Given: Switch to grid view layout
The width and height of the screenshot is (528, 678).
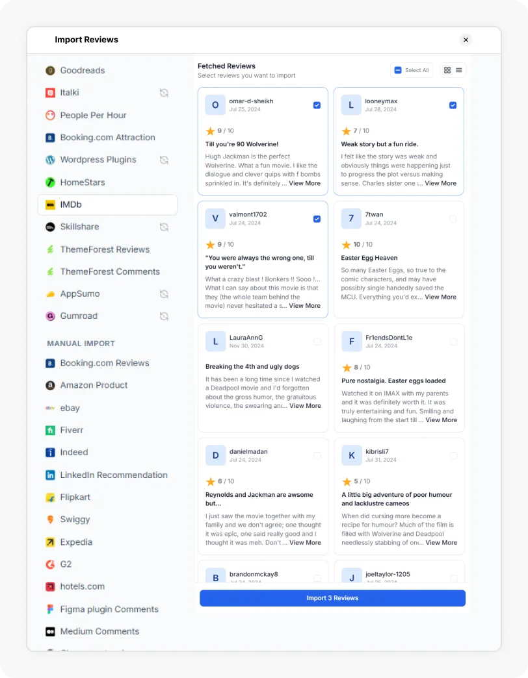Looking at the screenshot, I should [x=447, y=70].
